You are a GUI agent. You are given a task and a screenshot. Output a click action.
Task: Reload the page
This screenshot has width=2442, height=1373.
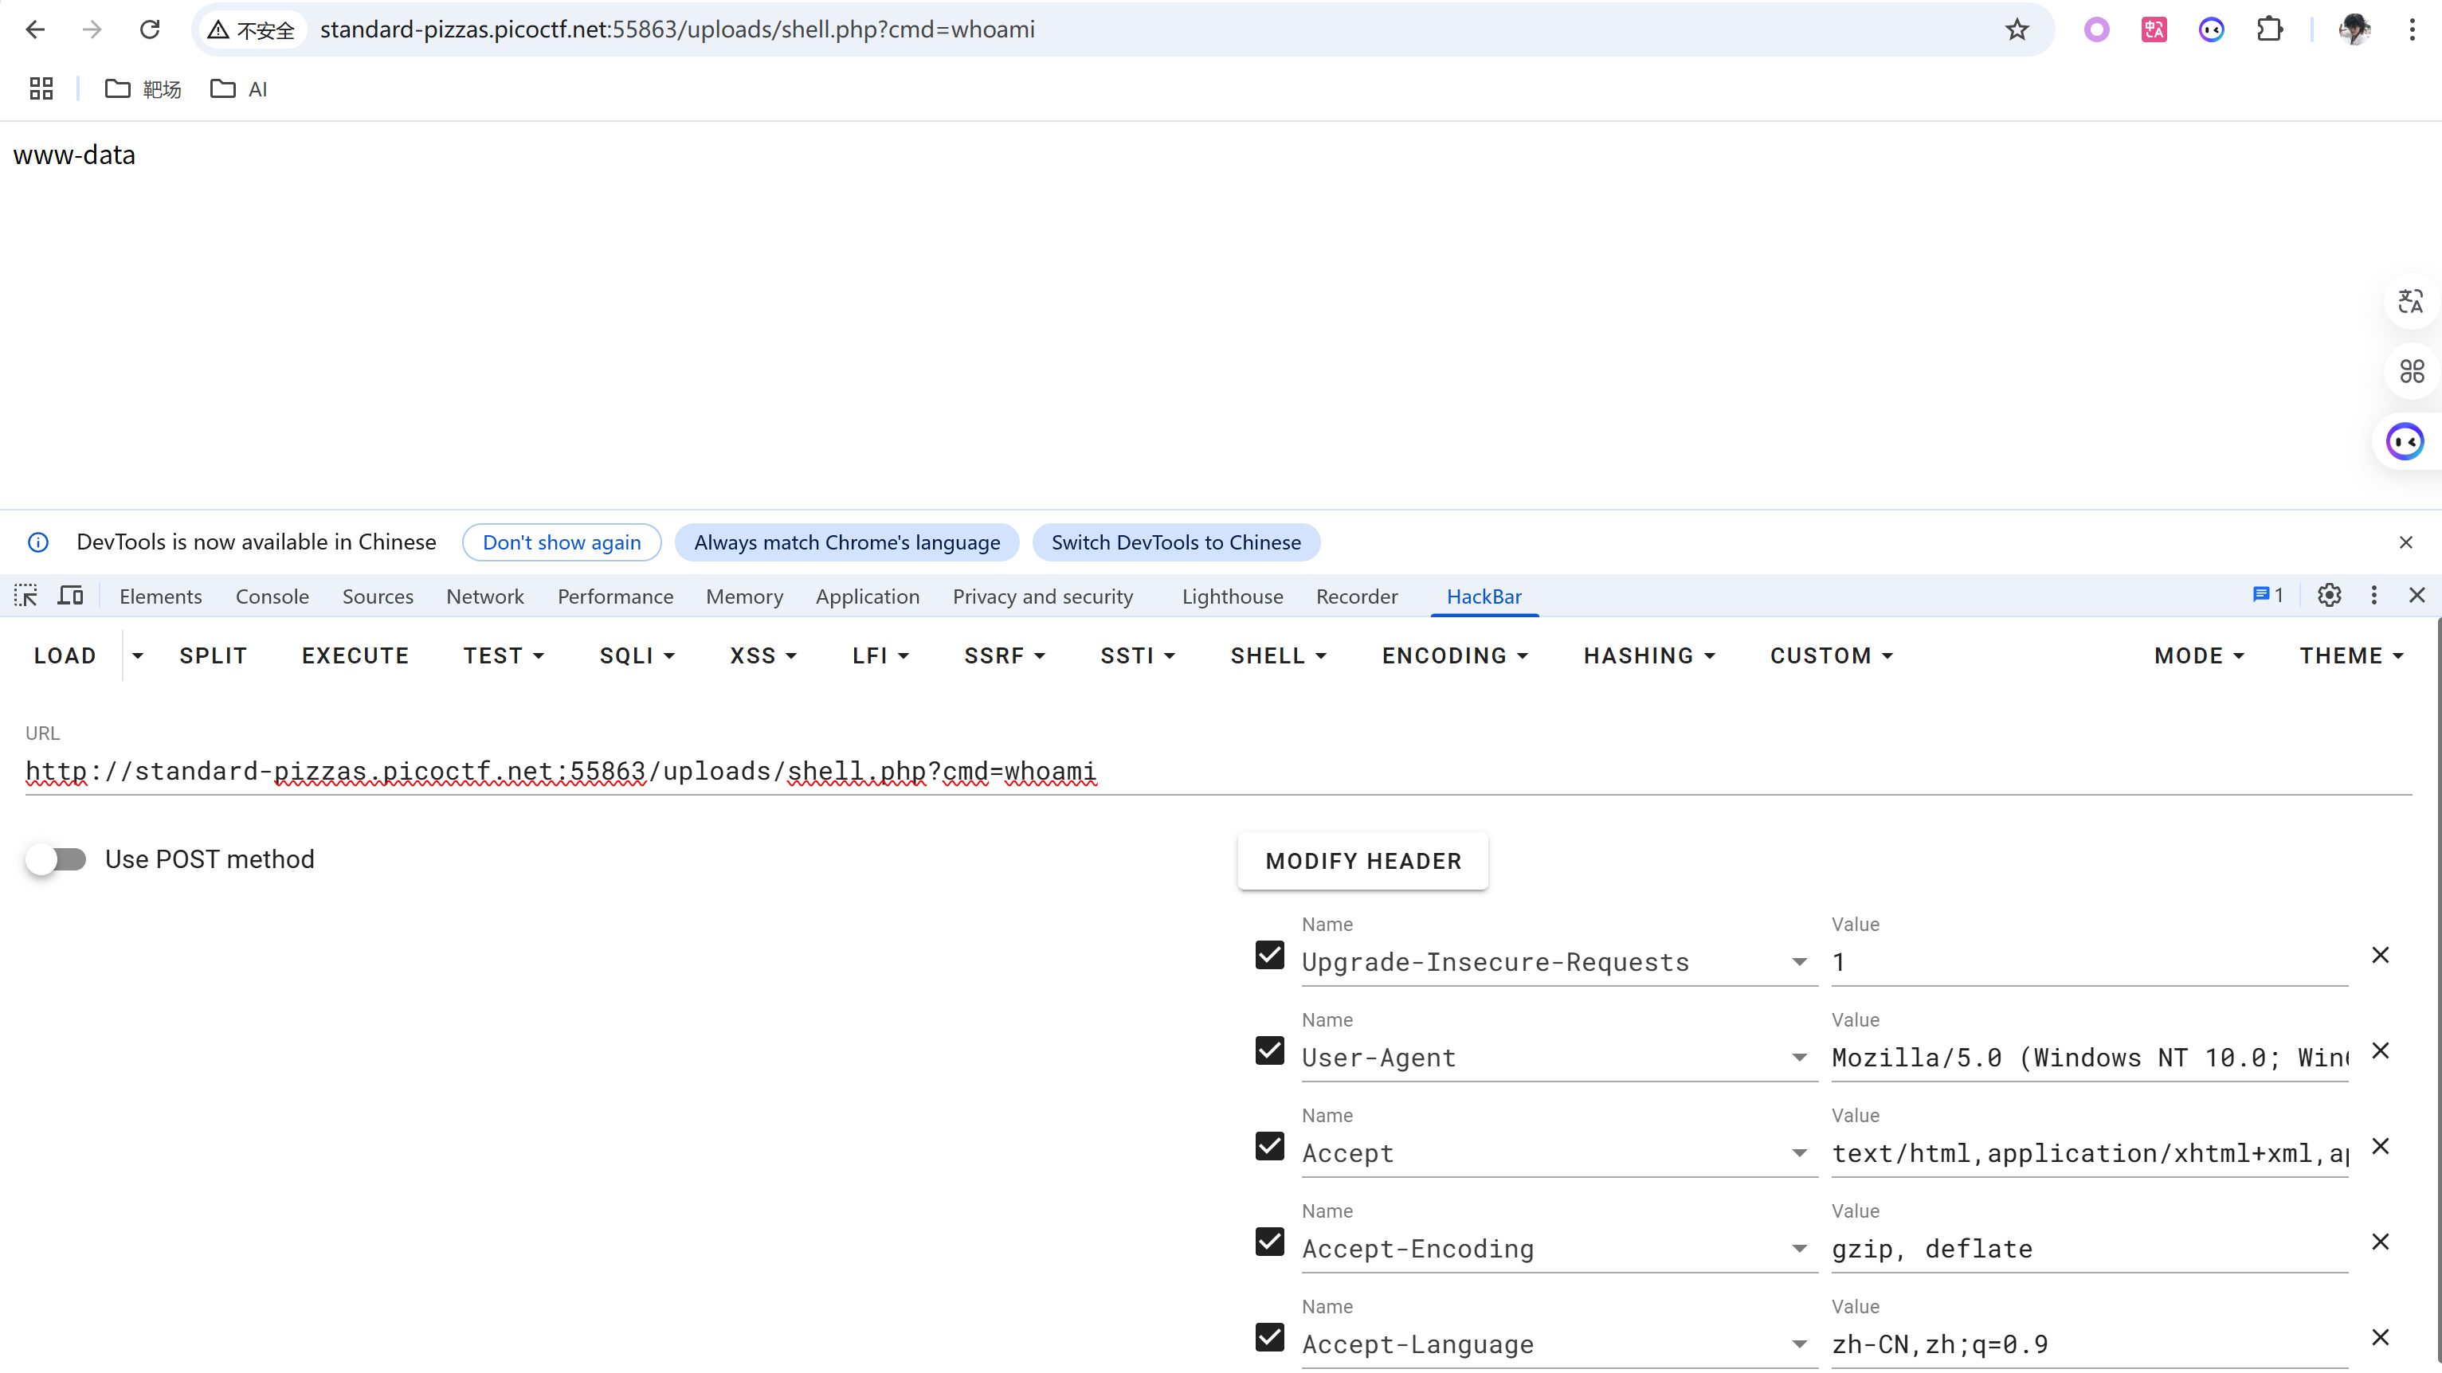click(x=150, y=30)
